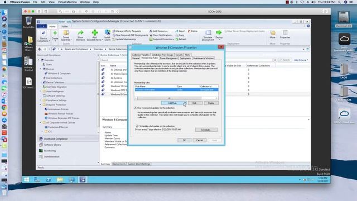Image resolution: width=357 pixels, height=201 pixels.
Task: Click Update Membership in the ribbon
Action: pyautogui.click(x=124, y=39)
